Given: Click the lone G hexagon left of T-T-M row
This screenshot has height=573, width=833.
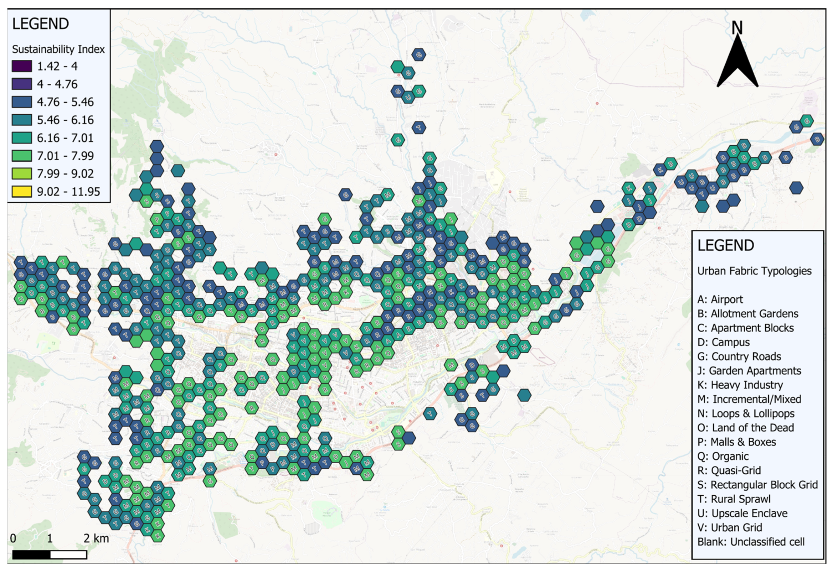Looking at the screenshot, I should tap(346, 195).
